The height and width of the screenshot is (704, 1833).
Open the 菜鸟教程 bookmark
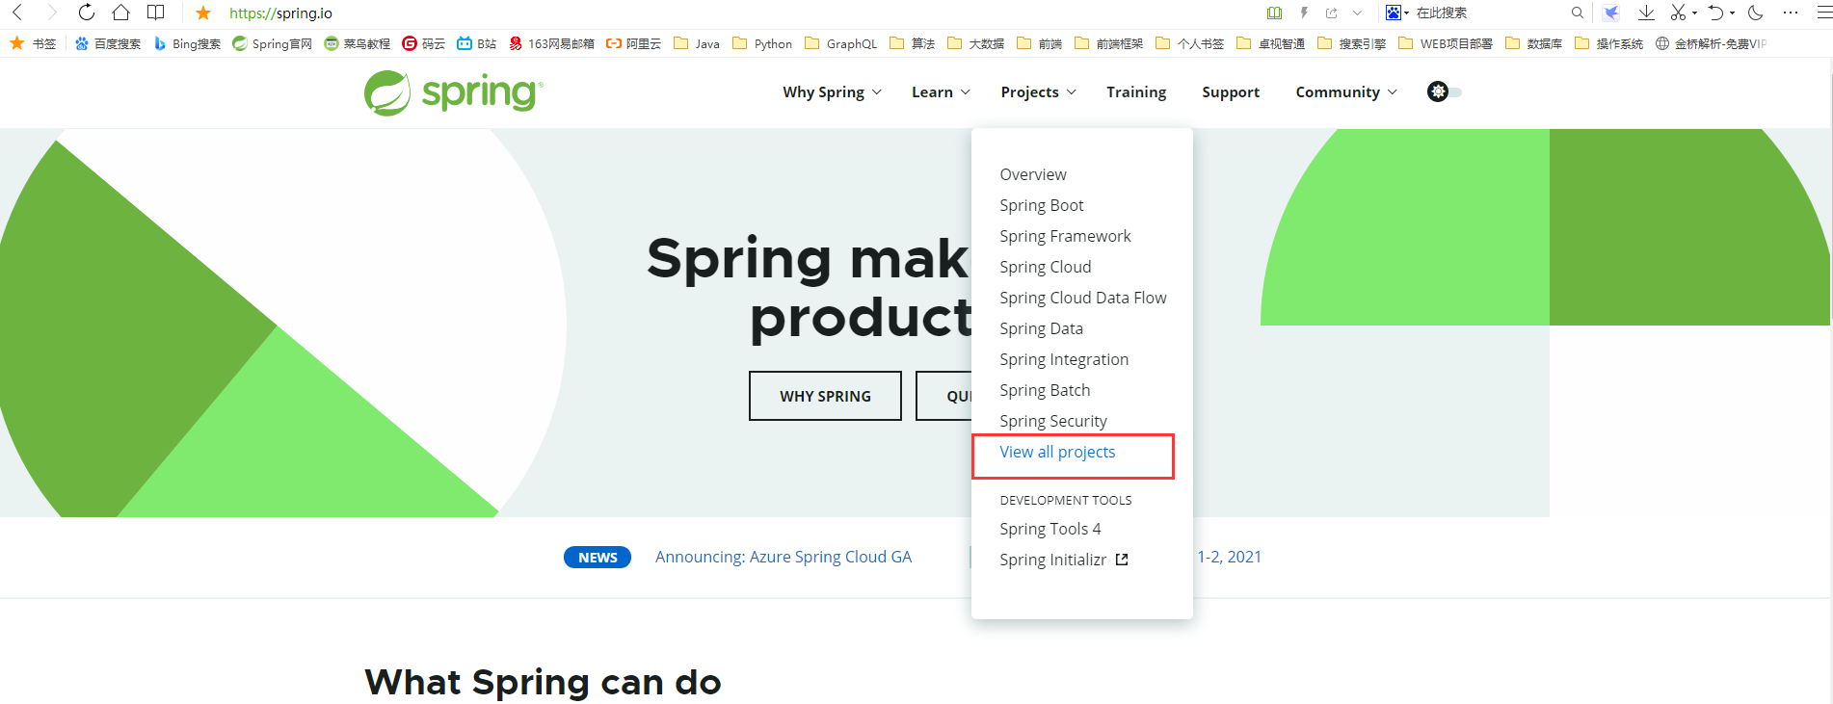pos(357,43)
